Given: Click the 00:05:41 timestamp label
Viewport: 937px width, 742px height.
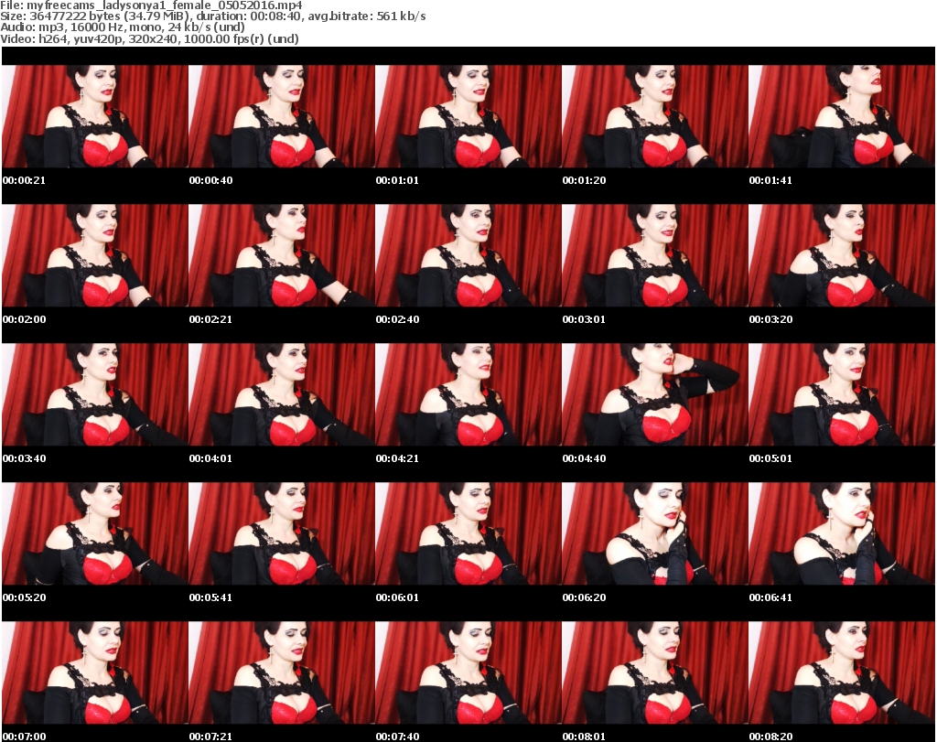Looking at the screenshot, I should [210, 597].
